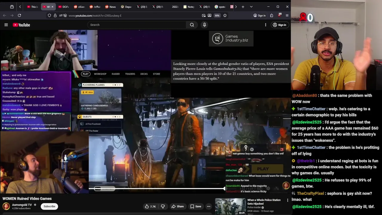Switch to the DOJ's tab

64,7
